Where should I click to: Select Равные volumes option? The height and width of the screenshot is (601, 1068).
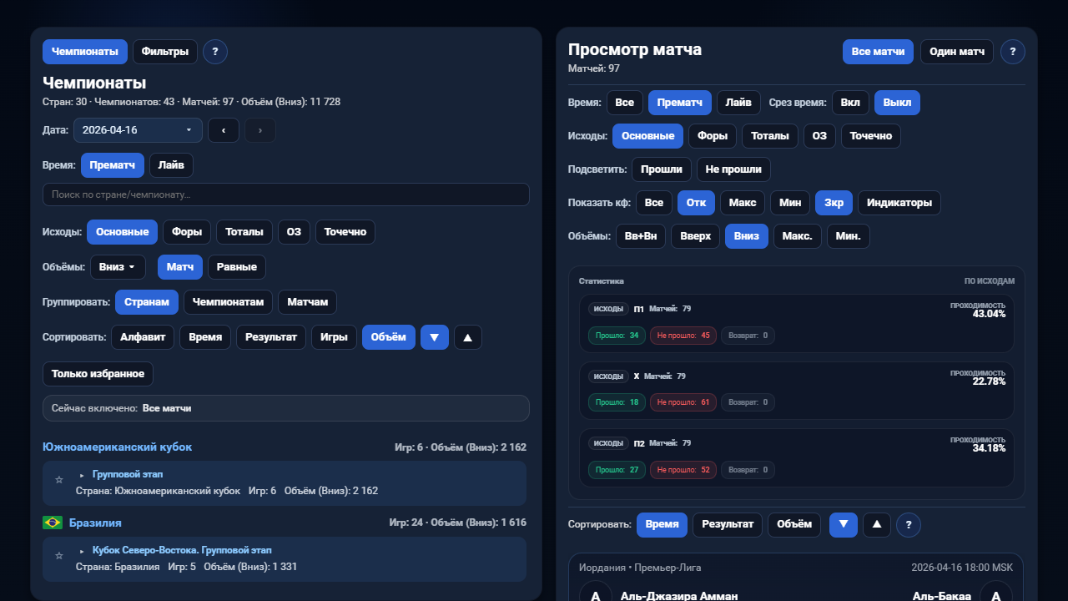237,267
